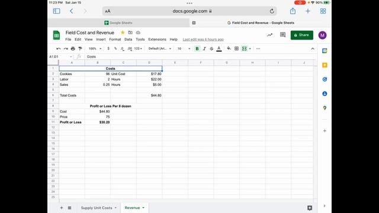Toggle italic formatting

(x=204, y=49)
